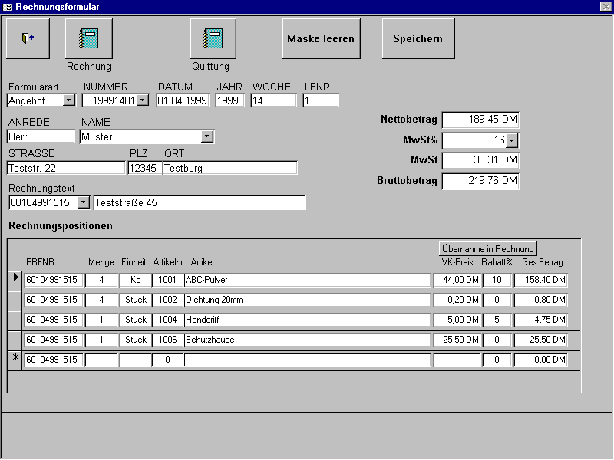The height and width of the screenshot is (460, 614).
Task: Click the ORT field Testburg
Action: (x=229, y=168)
